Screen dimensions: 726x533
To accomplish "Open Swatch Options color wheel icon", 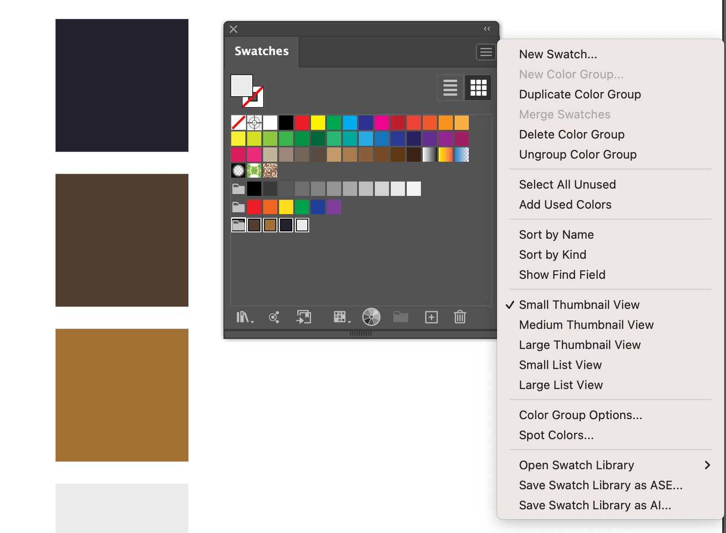I will [371, 317].
